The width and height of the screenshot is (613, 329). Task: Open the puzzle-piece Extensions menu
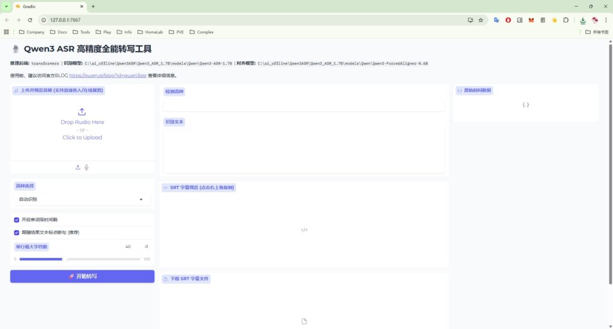[566, 20]
